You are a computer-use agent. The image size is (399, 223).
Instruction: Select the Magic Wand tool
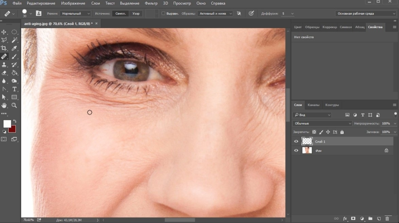[x=14, y=40]
